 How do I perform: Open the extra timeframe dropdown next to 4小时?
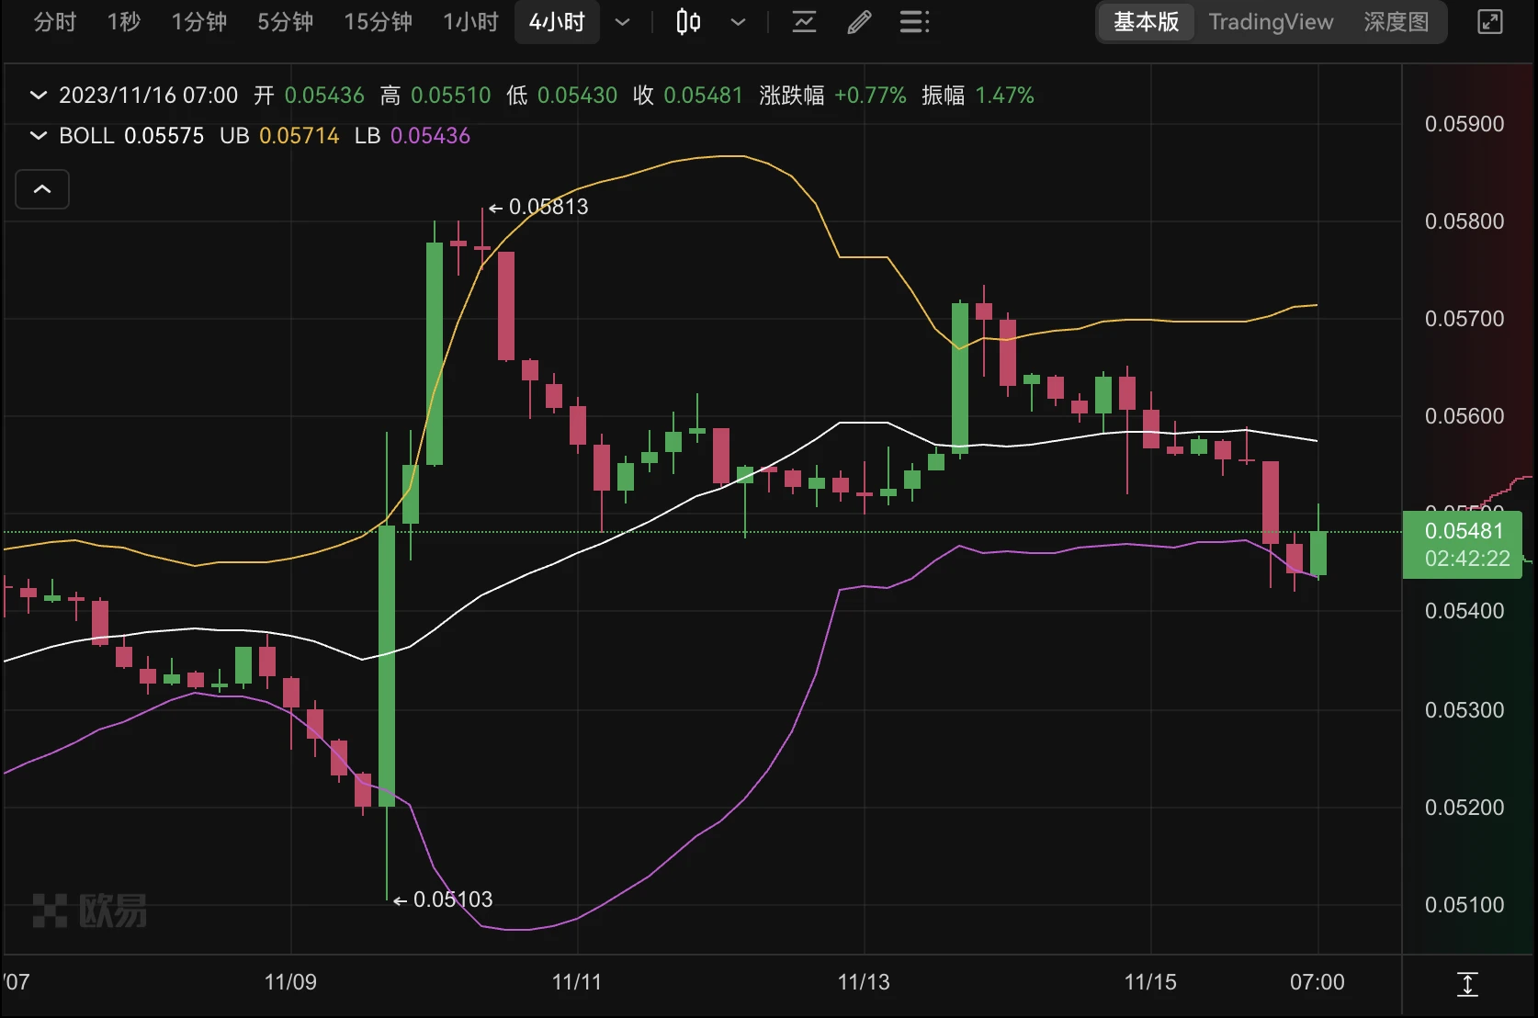pyautogui.click(x=622, y=22)
